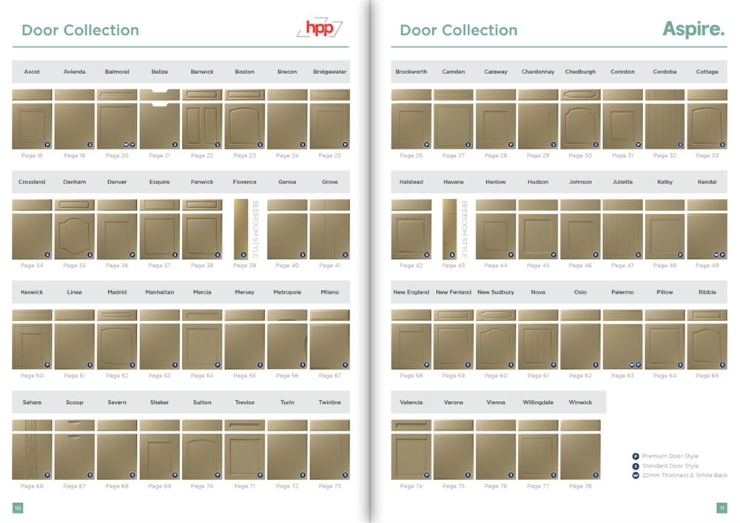740x523 pixels.
Task: Click the New England door name
Action: pyautogui.click(x=411, y=292)
